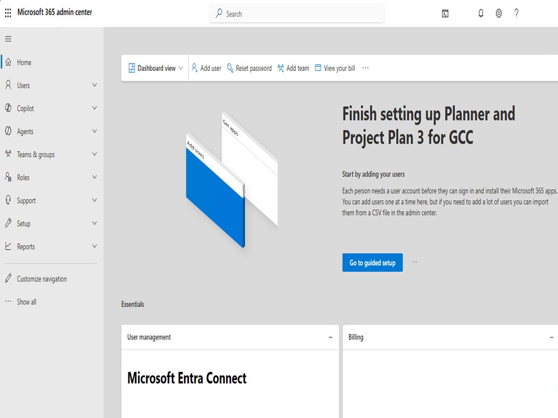Open the help question mark icon
This screenshot has width=558, height=418.
coord(516,13)
